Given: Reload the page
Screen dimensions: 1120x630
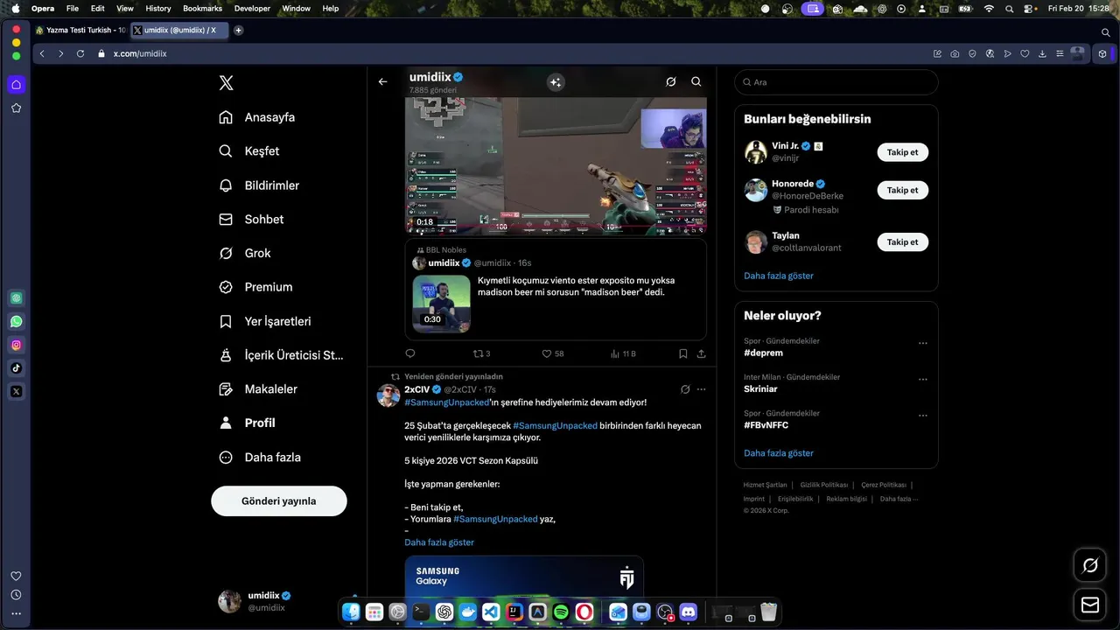Looking at the screenshot, I should click(x=80, y=53).
